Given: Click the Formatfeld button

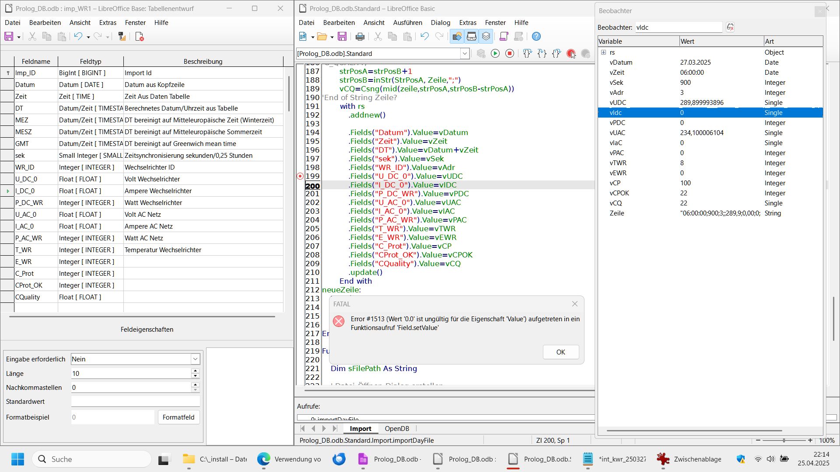Looking at the screenshot, I should click(x=178, y=417).
